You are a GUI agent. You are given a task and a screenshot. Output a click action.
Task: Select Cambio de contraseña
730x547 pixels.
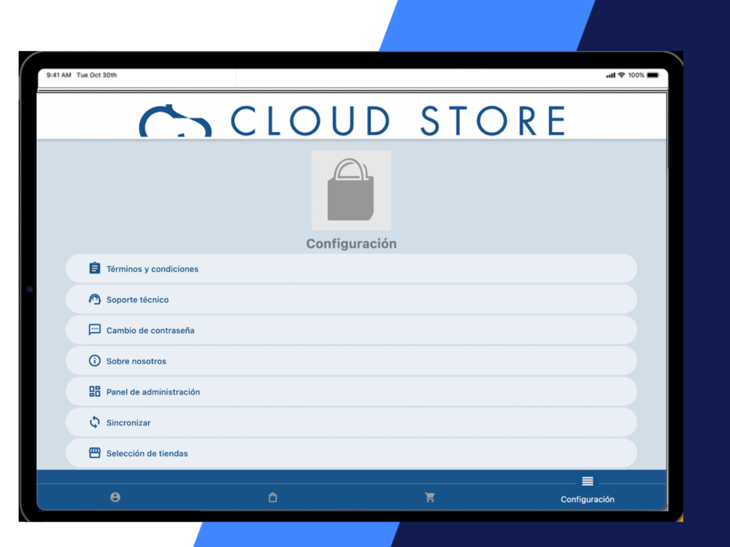(352, 330)
